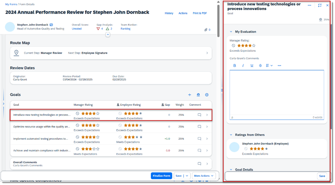Open the Print & PDF menu
Screen dimensions: 335x185
click(199, 13)
